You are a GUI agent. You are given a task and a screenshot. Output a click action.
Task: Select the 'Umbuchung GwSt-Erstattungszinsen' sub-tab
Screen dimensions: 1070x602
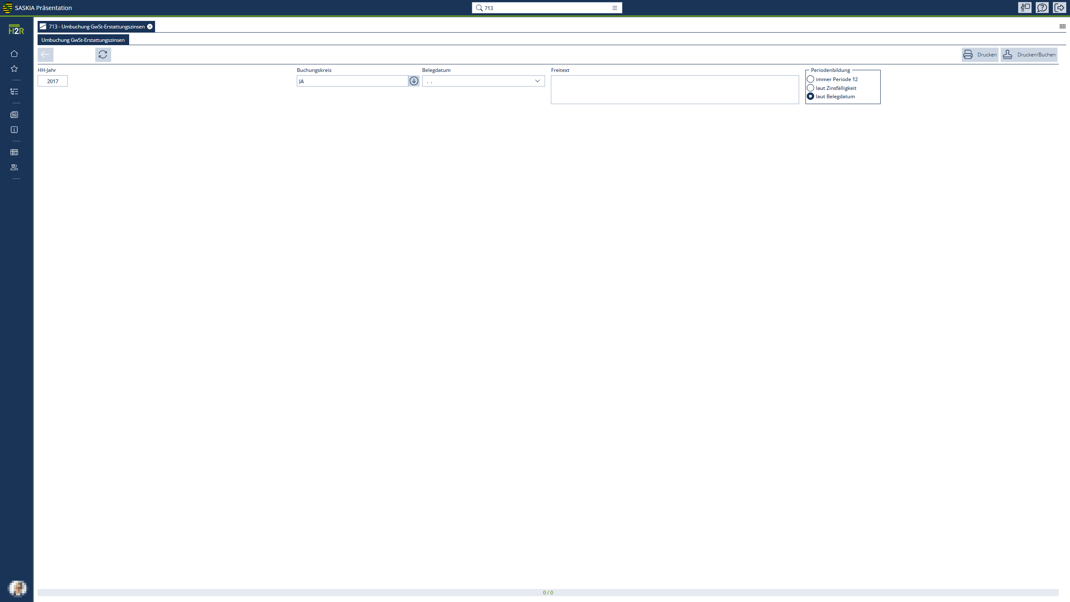(x=83, y=40)
